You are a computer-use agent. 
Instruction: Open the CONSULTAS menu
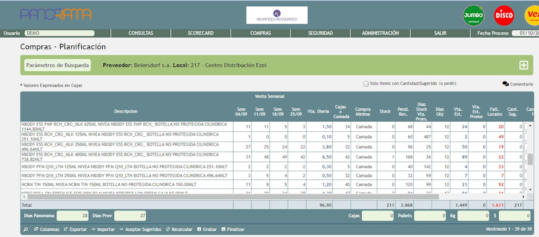[141, 33]
